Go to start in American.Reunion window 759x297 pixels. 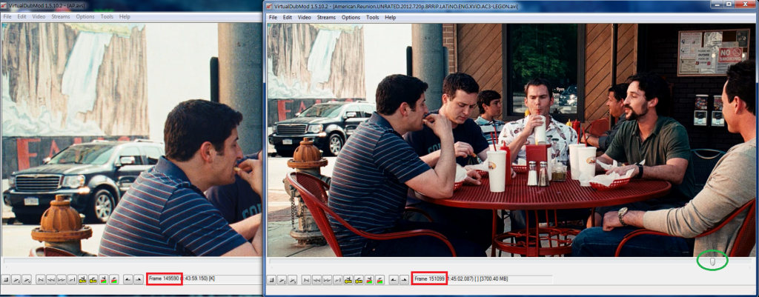click(x=306, y=279)
